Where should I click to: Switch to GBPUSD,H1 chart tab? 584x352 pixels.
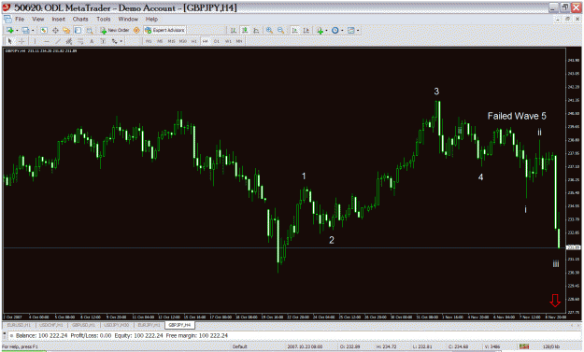tap(83, 325)
